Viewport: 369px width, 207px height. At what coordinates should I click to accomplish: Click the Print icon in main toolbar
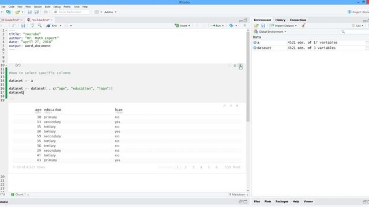point(46,12)
